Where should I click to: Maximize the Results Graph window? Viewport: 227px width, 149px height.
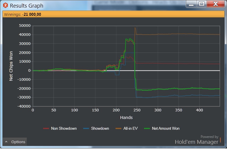click(201, 4)
